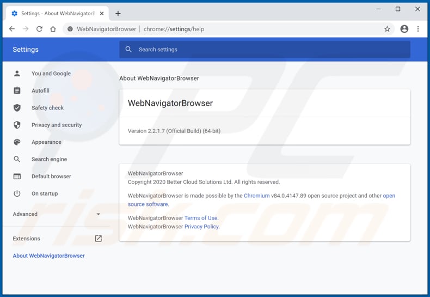430x297 pixels.
Task: Click the WebNavigatorBrowser card title
Action: tap(170, 103)
